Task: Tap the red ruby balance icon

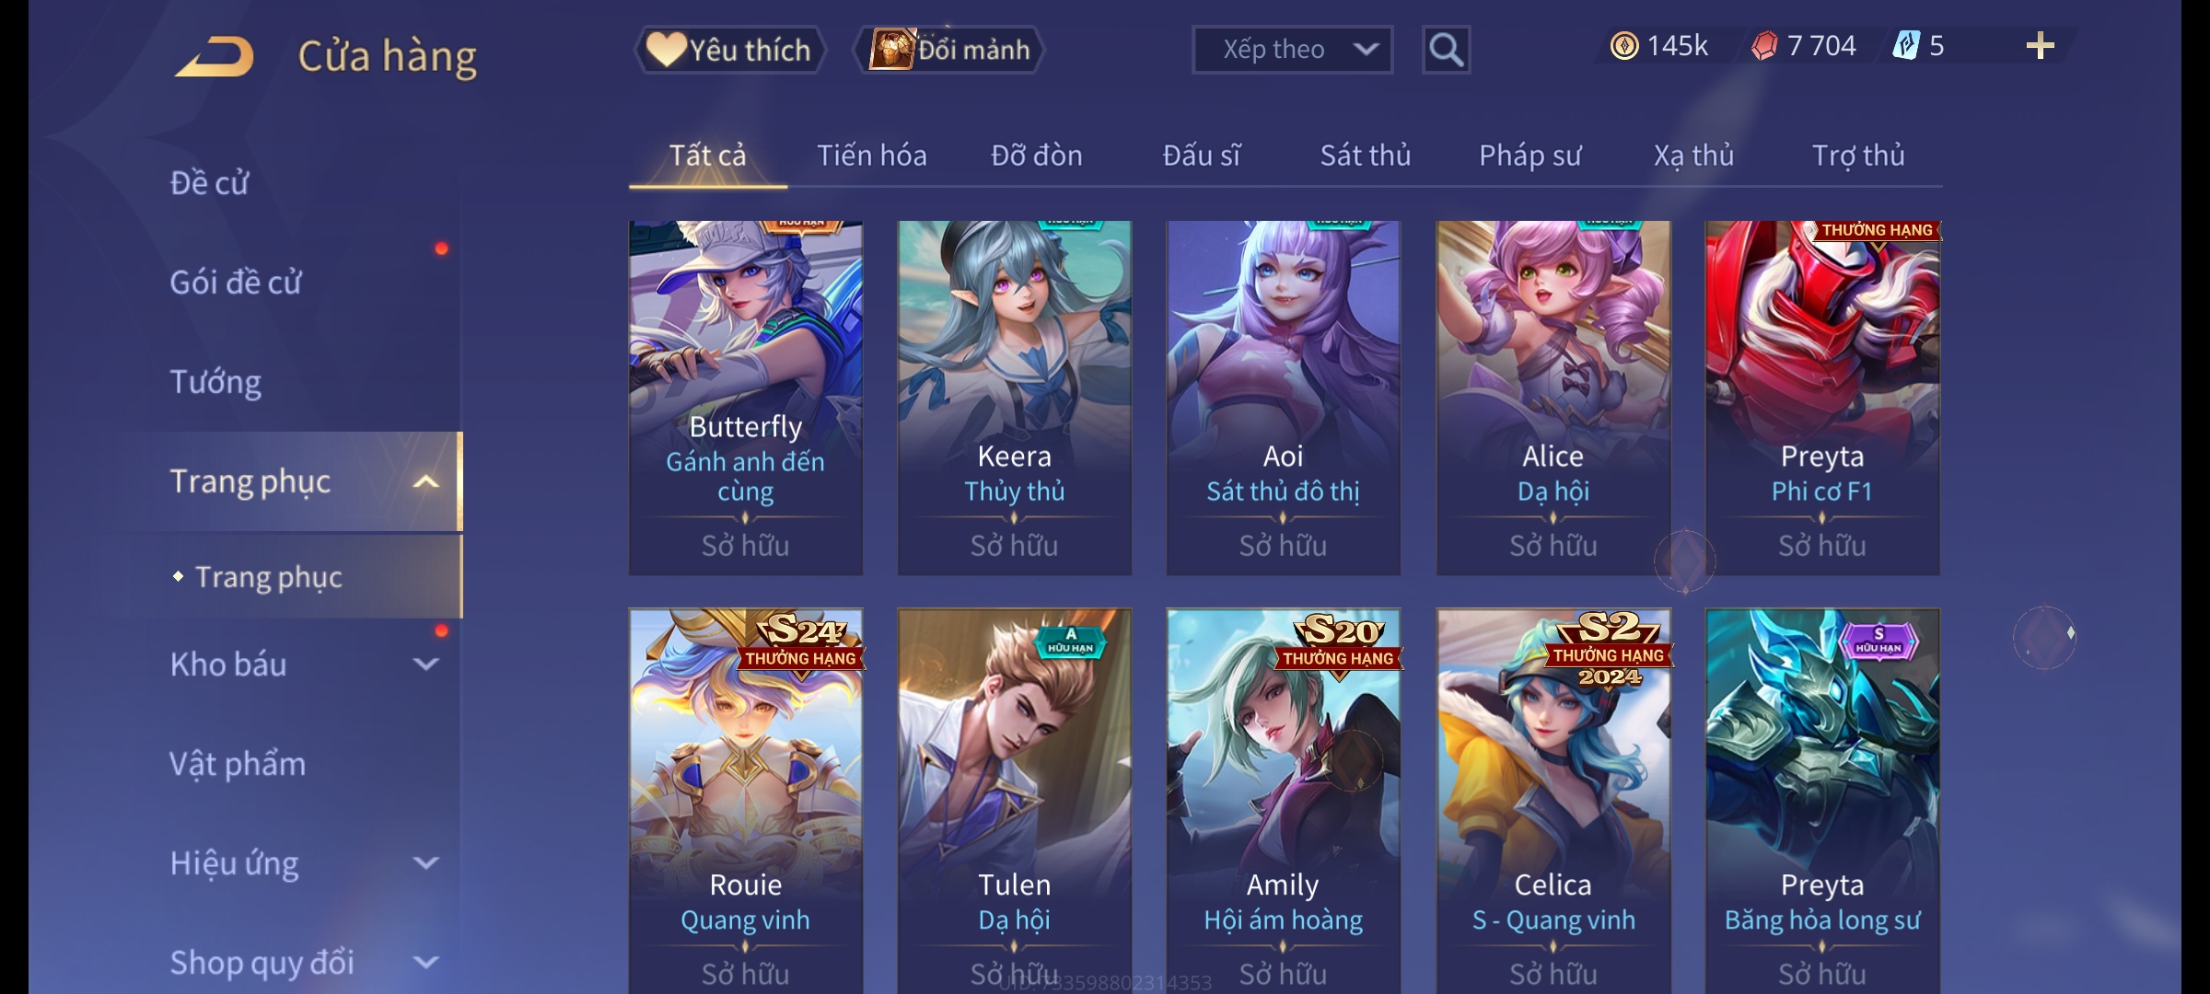Action: 1764,46
